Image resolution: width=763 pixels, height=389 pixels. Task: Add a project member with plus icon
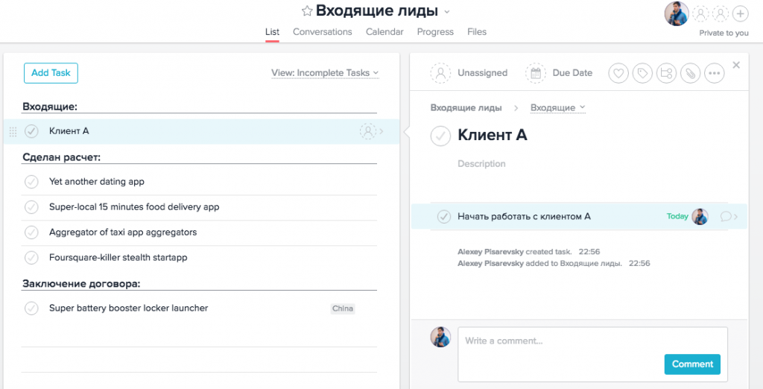pos(740,13)
